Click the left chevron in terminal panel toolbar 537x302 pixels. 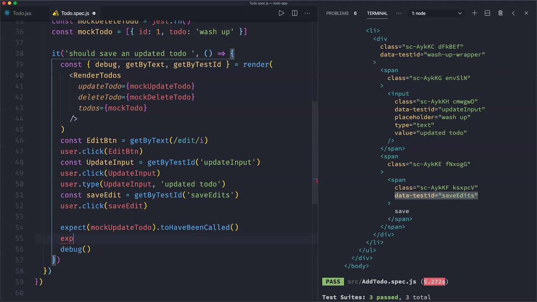[513, 13]
